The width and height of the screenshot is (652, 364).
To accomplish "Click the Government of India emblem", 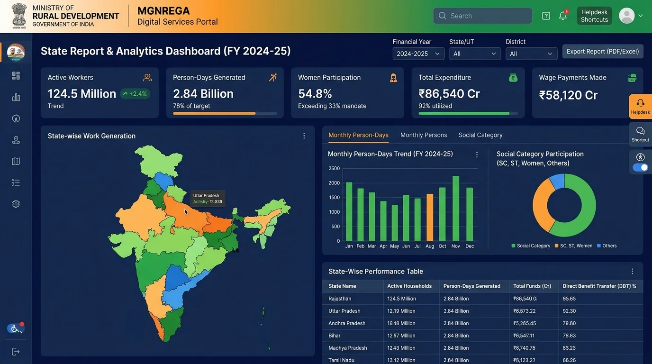I will coord(19,16).
